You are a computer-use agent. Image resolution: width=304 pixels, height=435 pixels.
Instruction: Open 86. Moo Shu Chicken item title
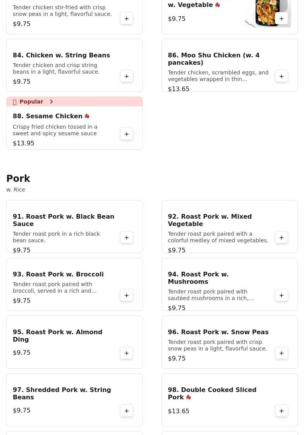213,59
